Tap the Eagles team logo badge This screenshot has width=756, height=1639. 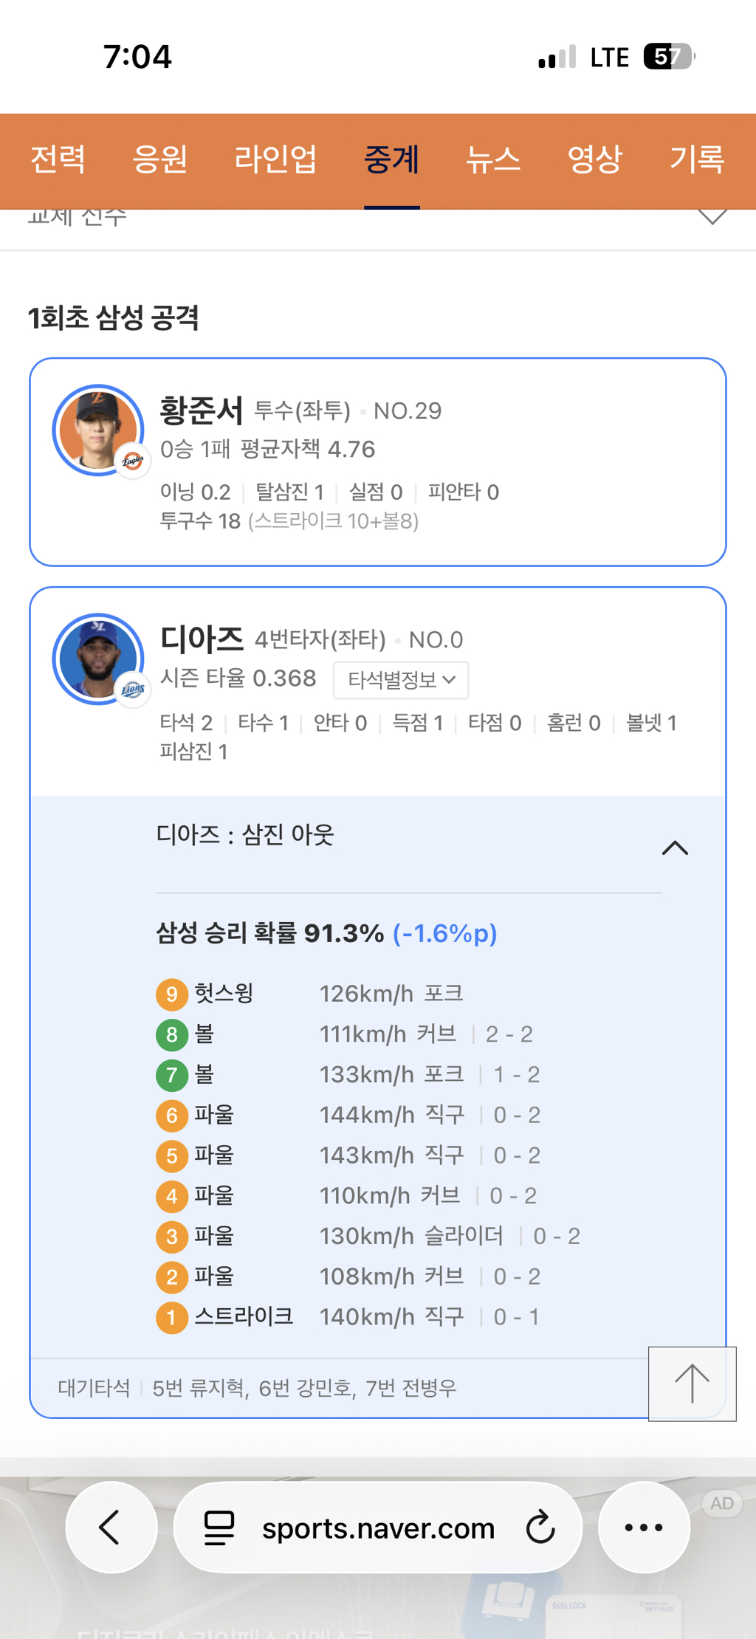[133, 461]
